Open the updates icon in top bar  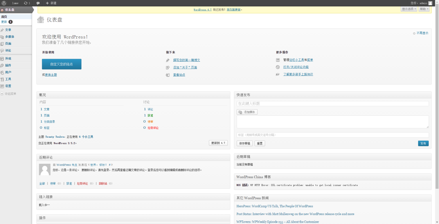(x=27, y=3)
